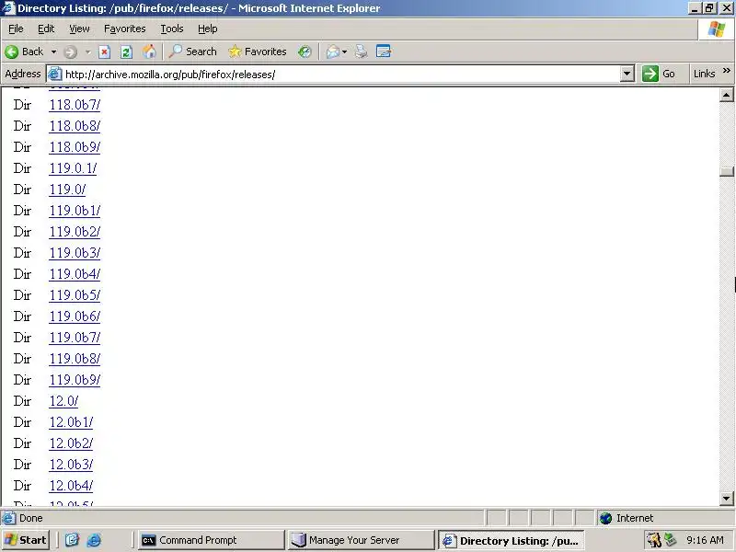Open the 12.0b4/ directory link
This screenshot has width=736, height=552.
tap(71, 486)
